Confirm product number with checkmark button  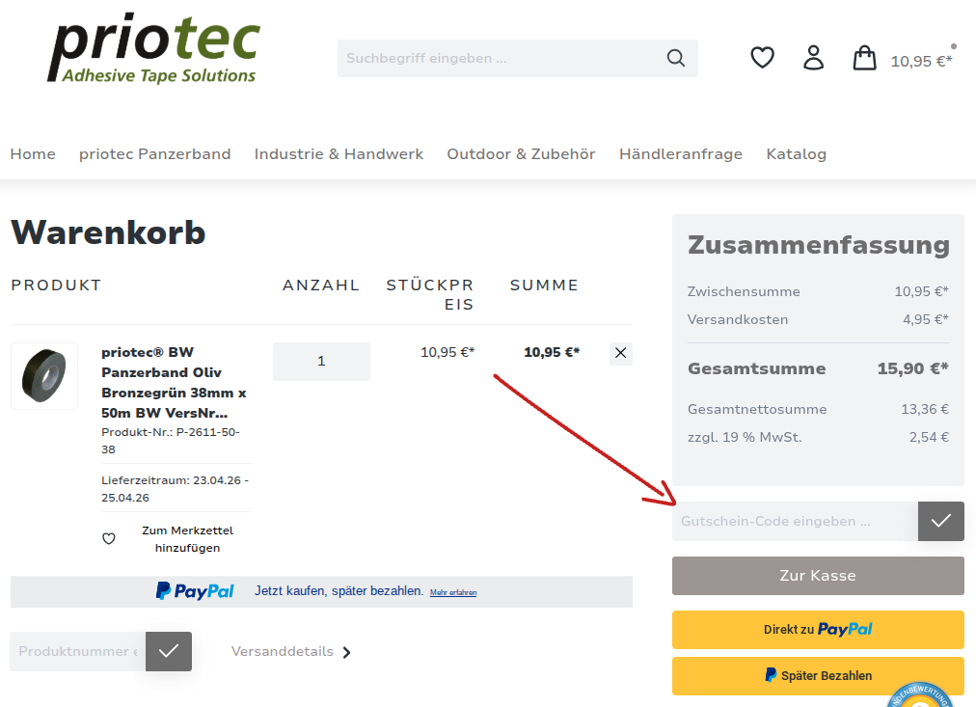169,651
